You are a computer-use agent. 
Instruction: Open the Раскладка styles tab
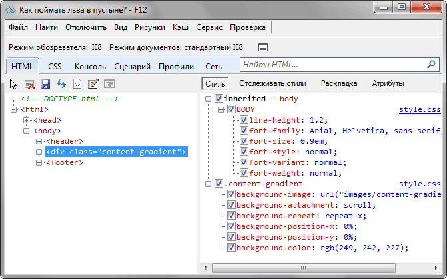point(338,83)
